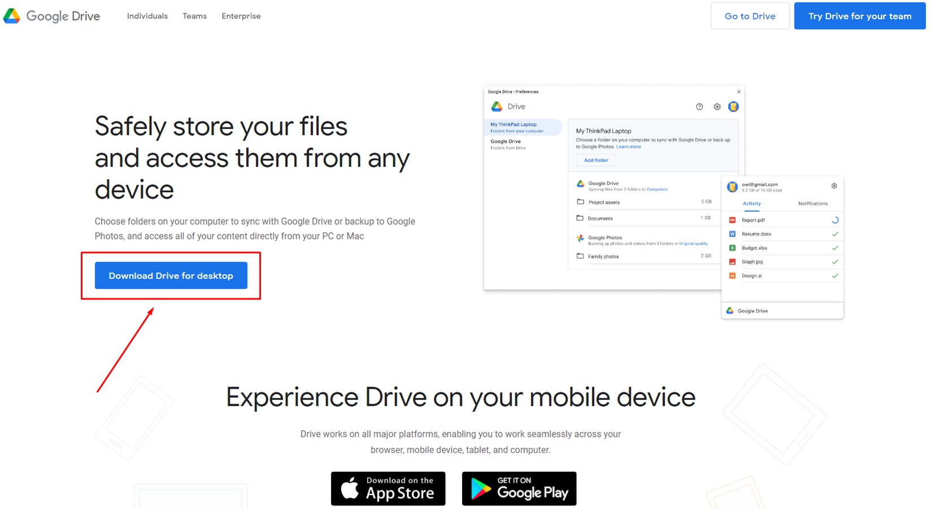Image resolution: width=931 pixels, height=509 pixels.
Task: Click Download Drive for desktop button
Action: pos(171,276)
